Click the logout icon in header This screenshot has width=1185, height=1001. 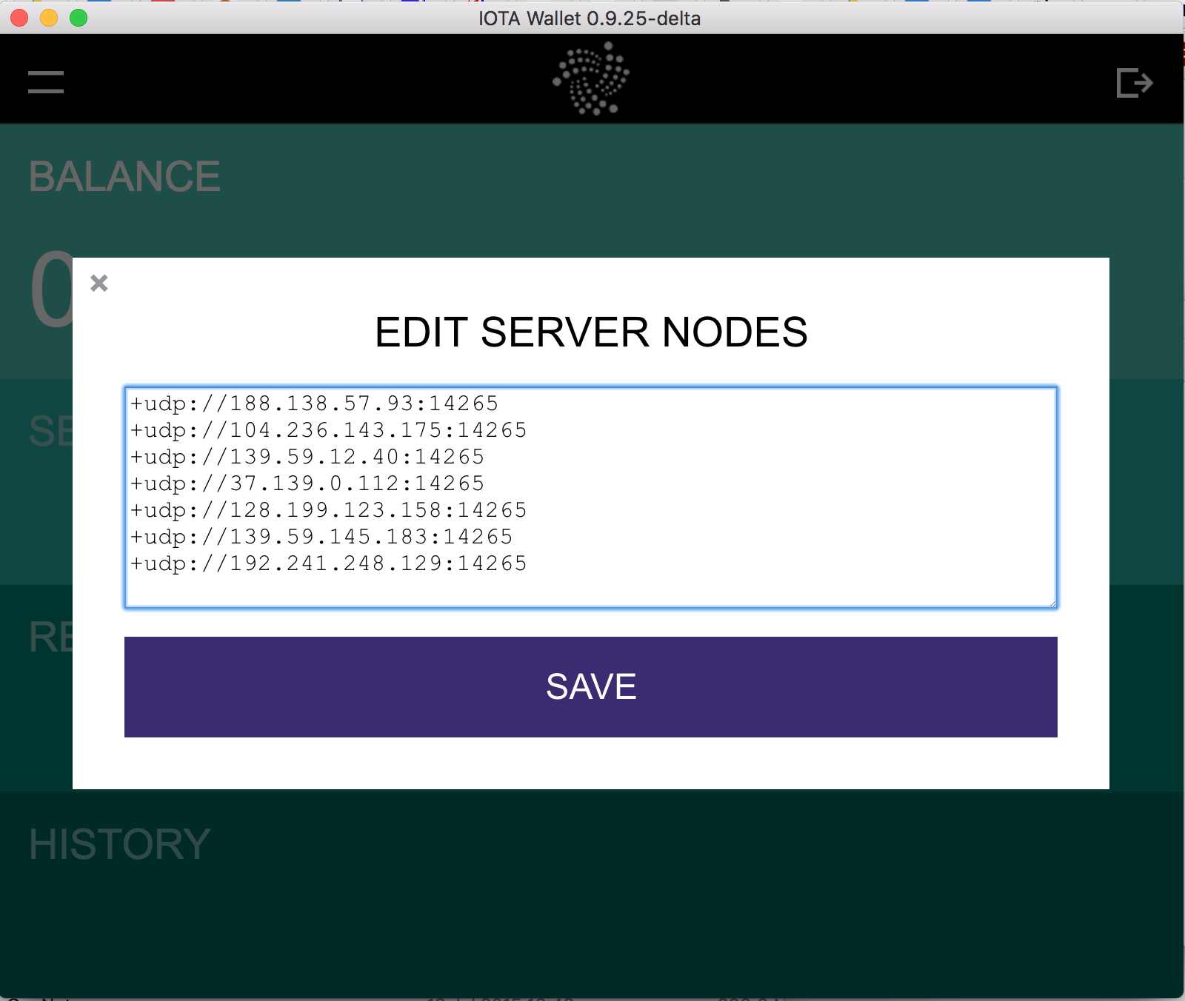pyautogui.click(x=1135, y=82)
